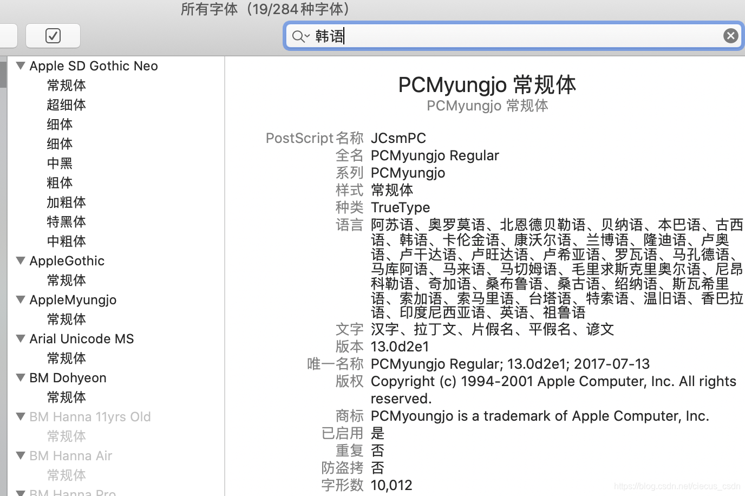The width and height of the screenshot is (745, 496).
Task: Collapse the AppleMyungjo family triangle
Action: coord(21,299)
